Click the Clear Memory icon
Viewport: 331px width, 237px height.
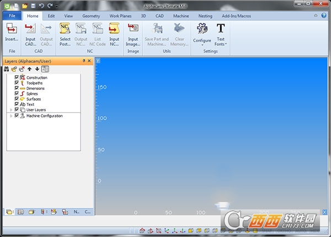click(x=179, y=28)
